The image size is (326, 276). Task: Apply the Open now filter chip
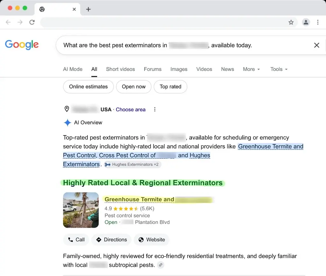[134, 86]
